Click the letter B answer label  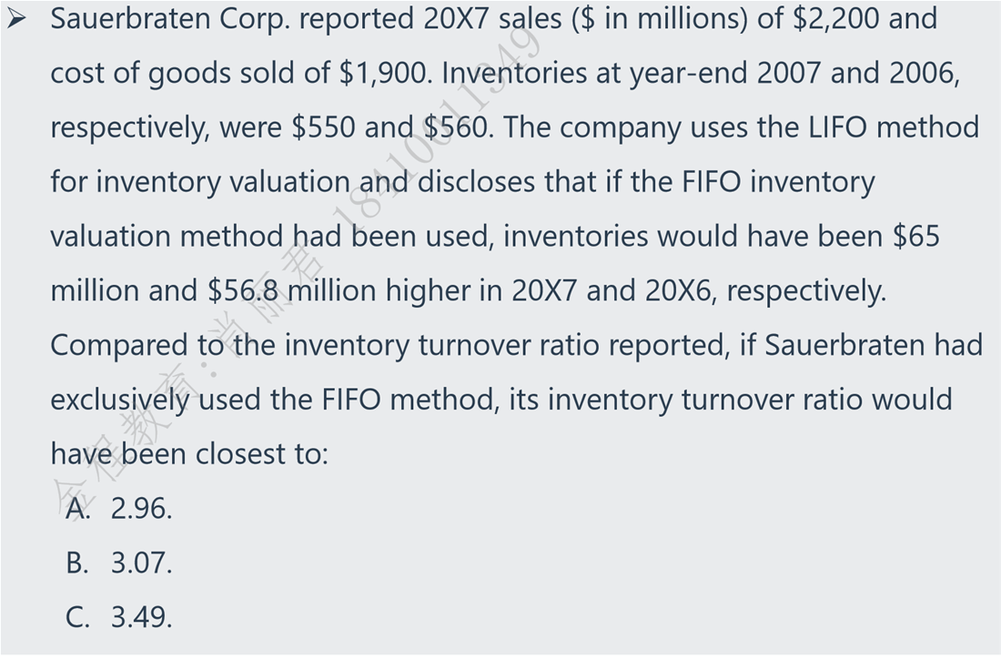coord(77,563)
